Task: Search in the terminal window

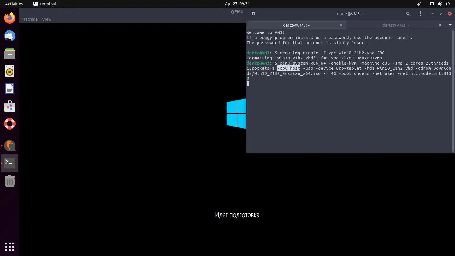Action: click(x=408, y=14)
